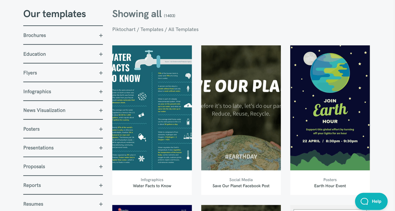Open the Brochures category
This screenshot has width=395, height=211.
[34, 35]
